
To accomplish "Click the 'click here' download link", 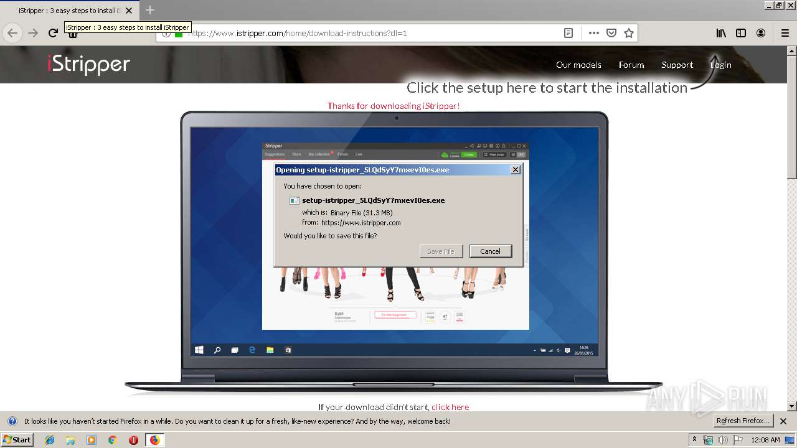I will [x=450, y=407].
